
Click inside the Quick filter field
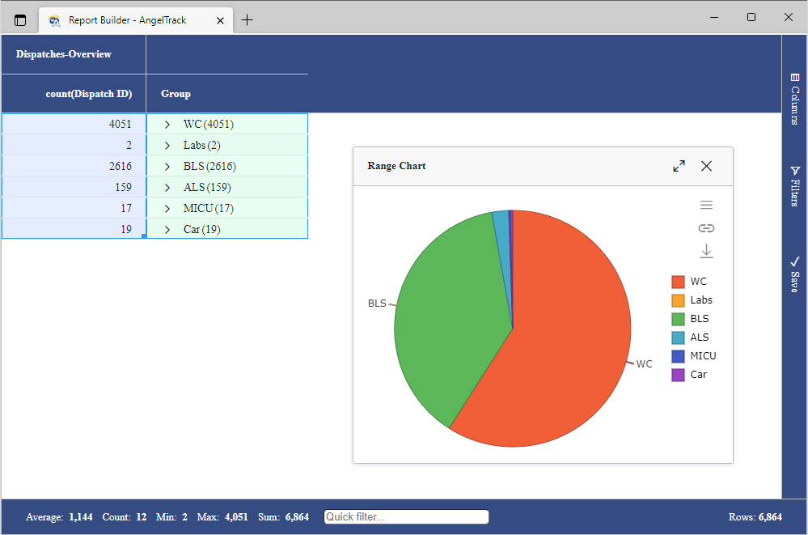click(x=406, y=516)
